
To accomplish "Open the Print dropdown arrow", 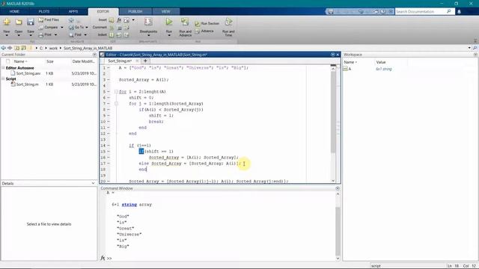I will point(56,35).
